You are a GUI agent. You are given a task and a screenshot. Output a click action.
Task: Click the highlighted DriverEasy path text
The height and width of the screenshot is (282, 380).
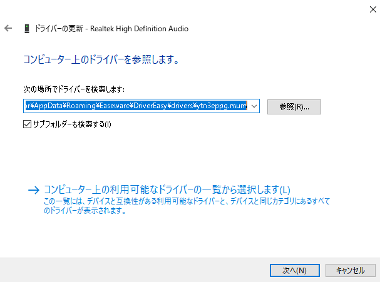136,106
